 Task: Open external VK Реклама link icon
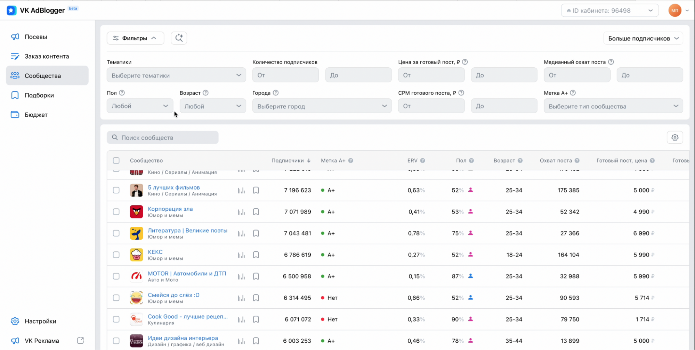pos(80,341)
